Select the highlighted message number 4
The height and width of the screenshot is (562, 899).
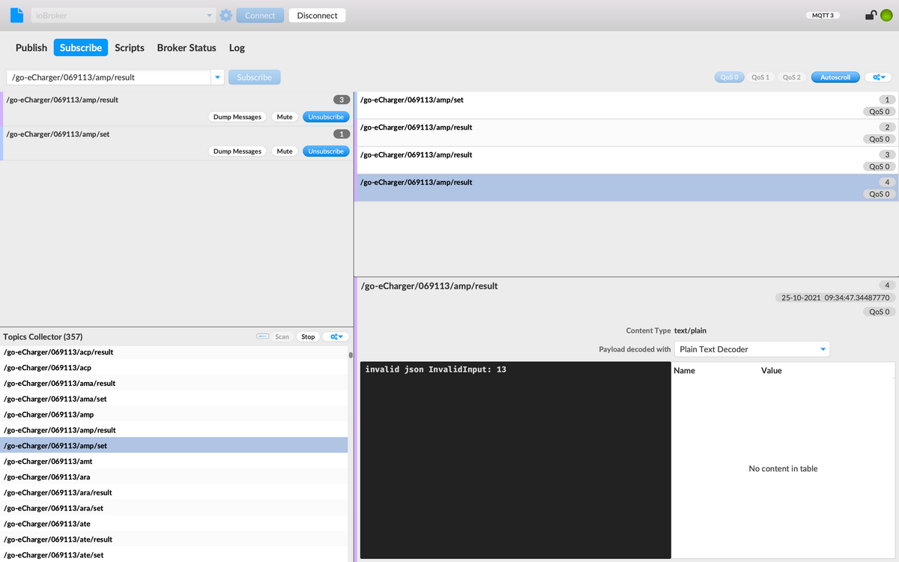click(626, 188)
